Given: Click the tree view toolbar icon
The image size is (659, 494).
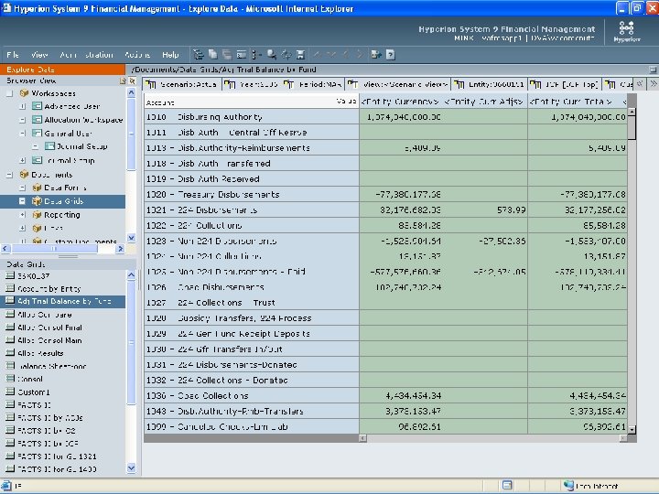Looking at the screenshot, I should 199,55.
